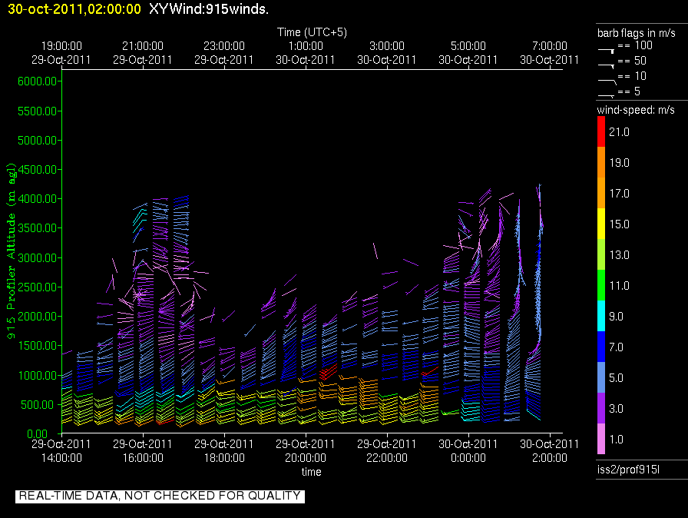Select the wind-speed: m/s legend heading

pyautogui.click(x=635, y=111)
